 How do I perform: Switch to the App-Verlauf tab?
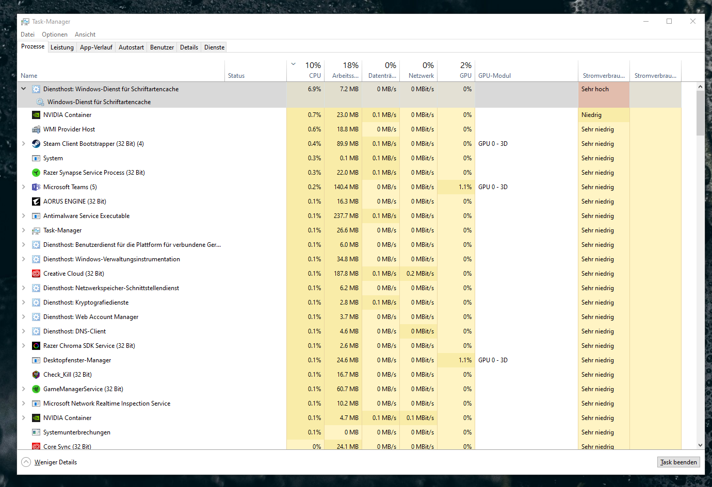(x=96, y=47)
